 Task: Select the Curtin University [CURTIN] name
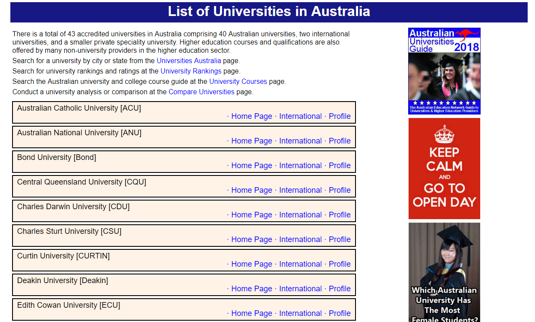tap(63, 256)
